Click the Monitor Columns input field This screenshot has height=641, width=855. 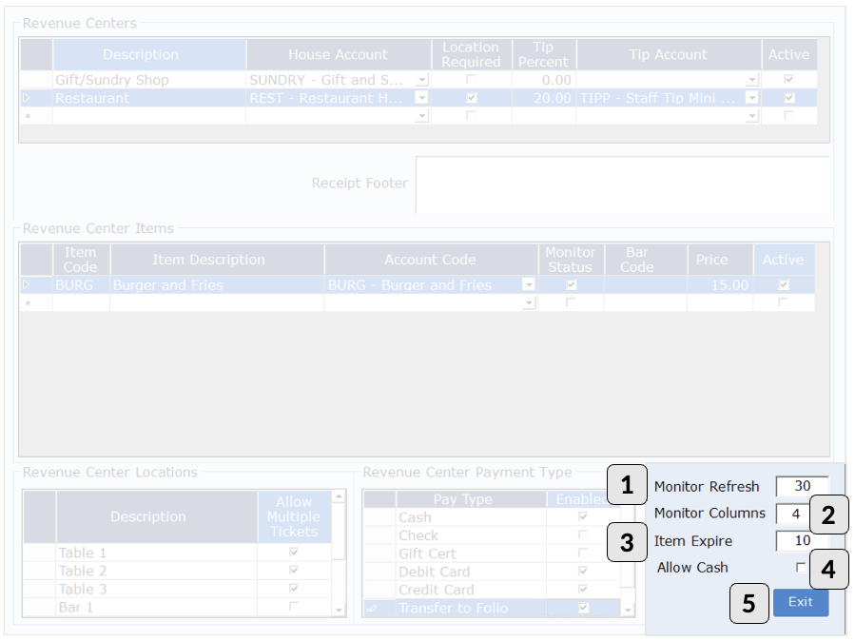tap(791, 514)
